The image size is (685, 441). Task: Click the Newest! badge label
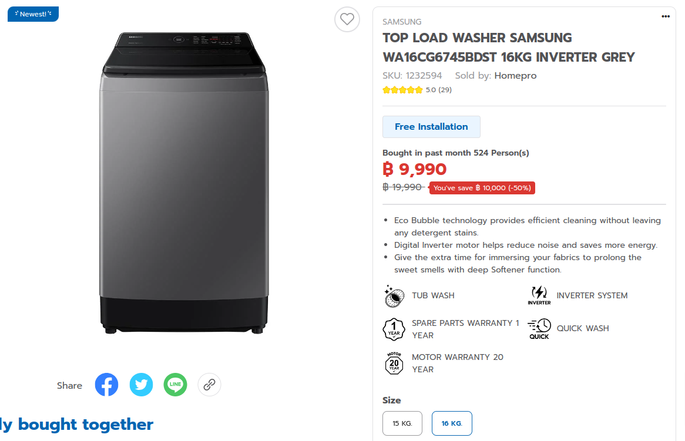click(x=33, y=14)
